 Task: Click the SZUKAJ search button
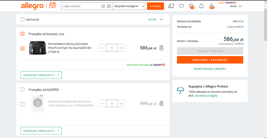coord(156,6)
